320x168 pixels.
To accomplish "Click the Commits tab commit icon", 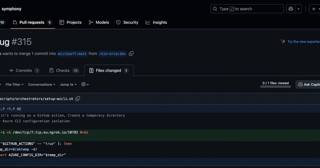I will click(x=11, y=70).
